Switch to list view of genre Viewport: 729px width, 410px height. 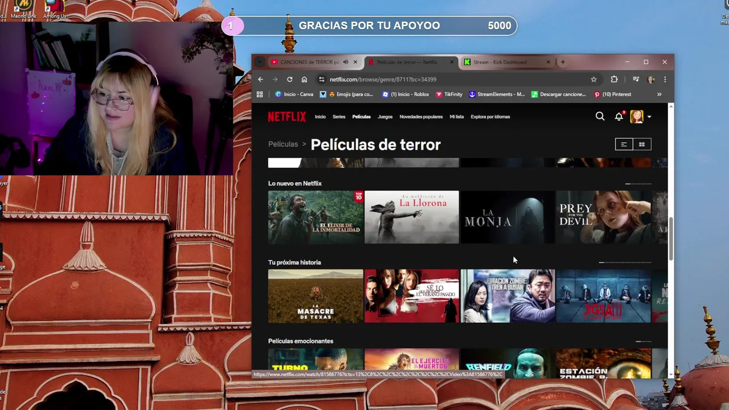click(x=624, y=145)
